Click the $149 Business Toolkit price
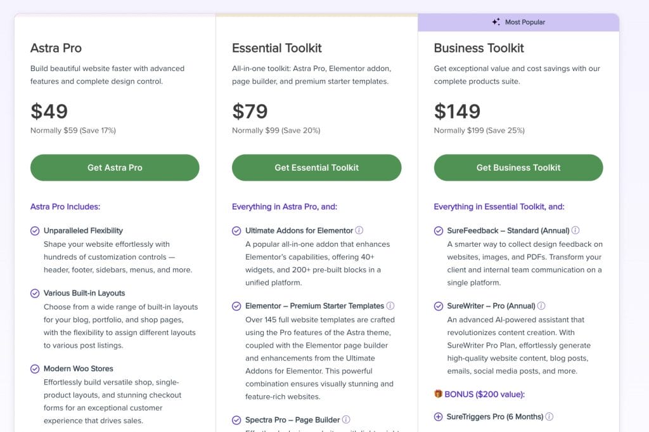 coord(457,112)
